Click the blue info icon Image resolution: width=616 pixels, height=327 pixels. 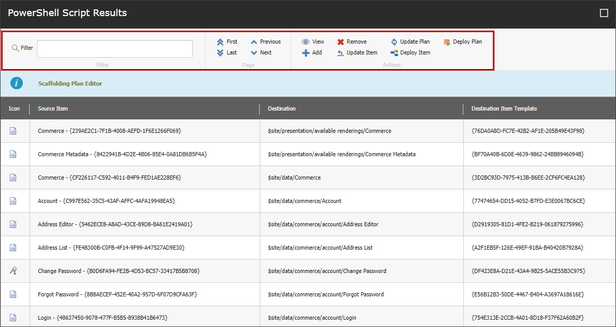pos(17,83)
